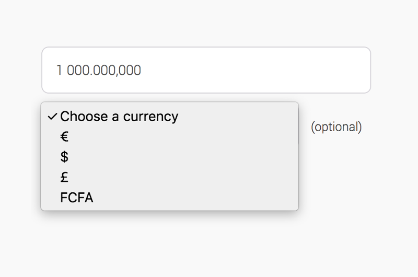
Task: Switch currency to euros
Action: tap(65, 137)
